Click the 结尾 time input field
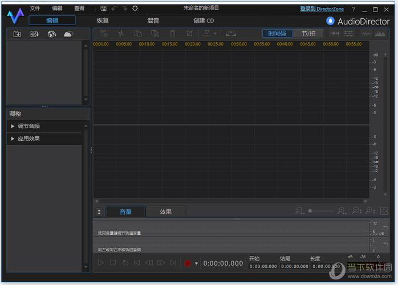Image resolution: width=398 pixels, height=285 pixels. point(294,266)
